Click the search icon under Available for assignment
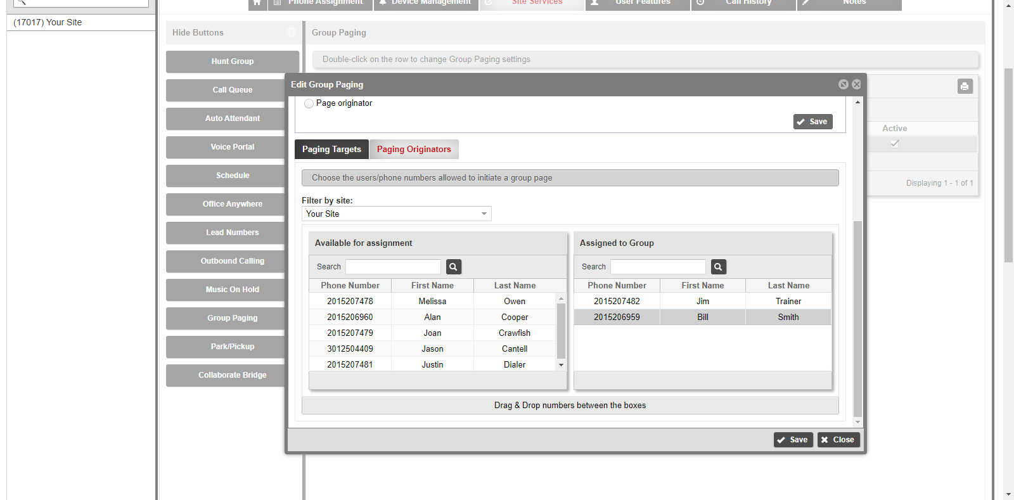The height and width of the screenshot is (500, 1014). pos(454,267)
